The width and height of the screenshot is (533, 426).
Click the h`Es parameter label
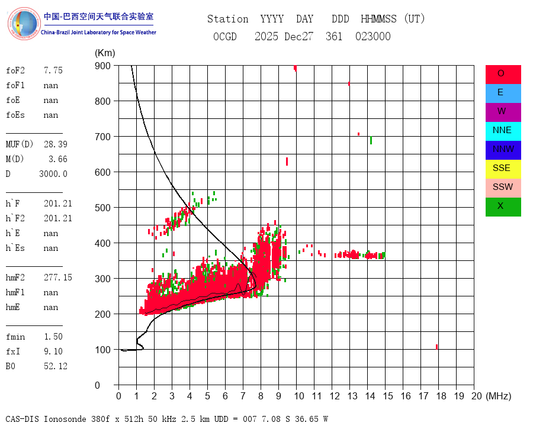tap(15, 248)
